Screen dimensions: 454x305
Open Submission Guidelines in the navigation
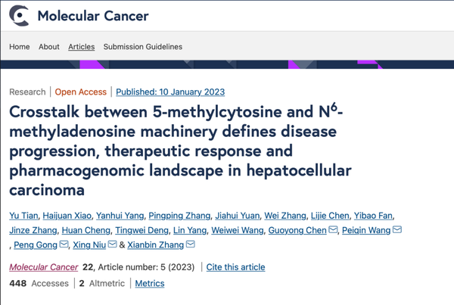[x=143, y=46]
